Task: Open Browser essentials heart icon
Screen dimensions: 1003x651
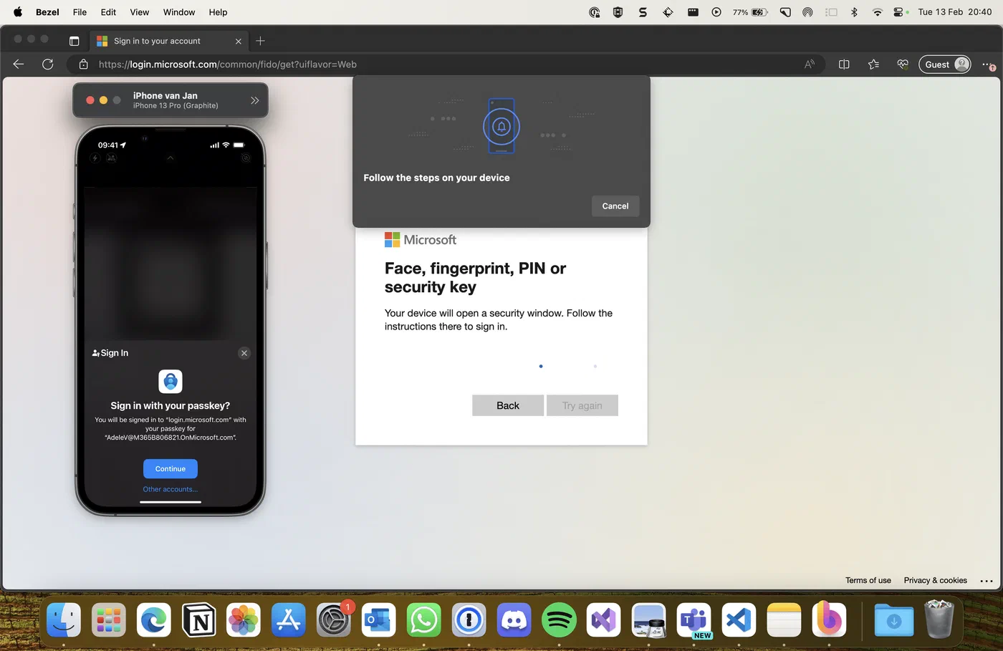Action: (x=903, y=64)
